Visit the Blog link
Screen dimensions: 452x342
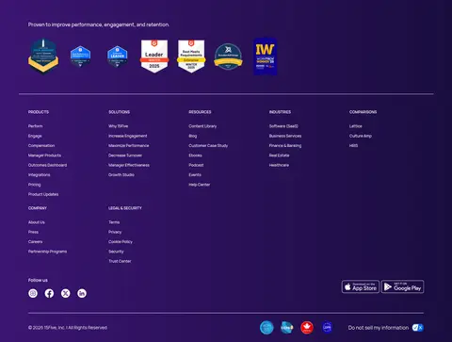193,136
